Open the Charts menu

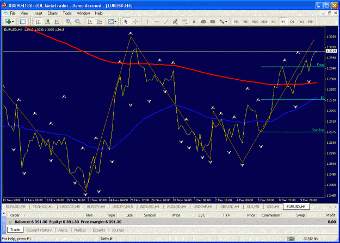(x=52, y=13)
